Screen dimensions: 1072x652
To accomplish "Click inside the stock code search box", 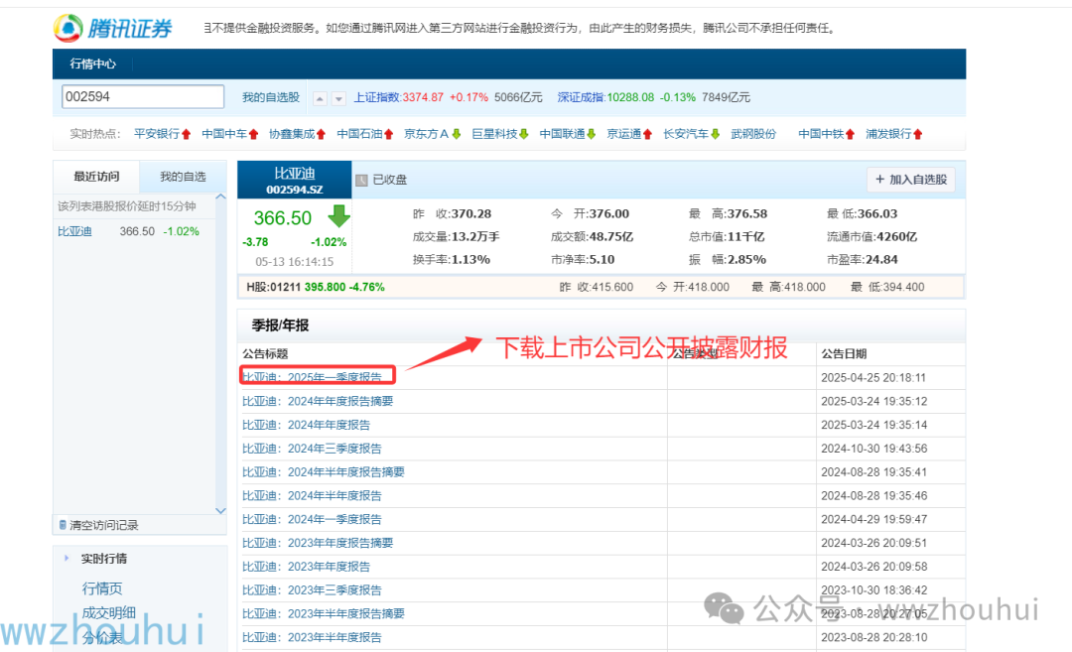I will click(143, 96).
